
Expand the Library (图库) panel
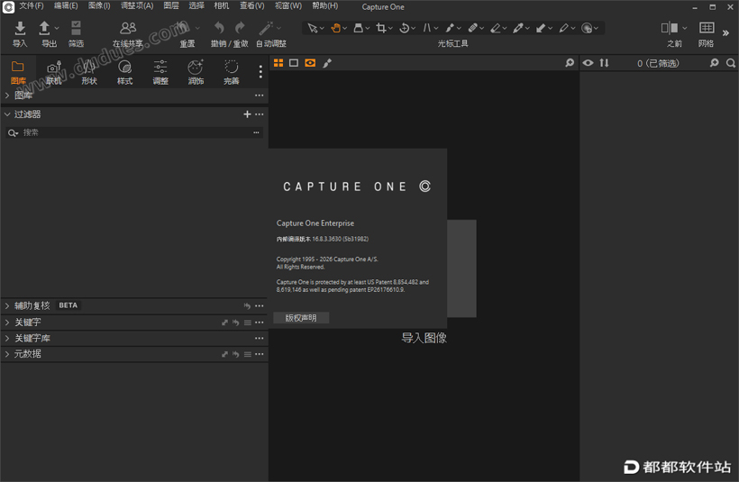click(7, 95)
